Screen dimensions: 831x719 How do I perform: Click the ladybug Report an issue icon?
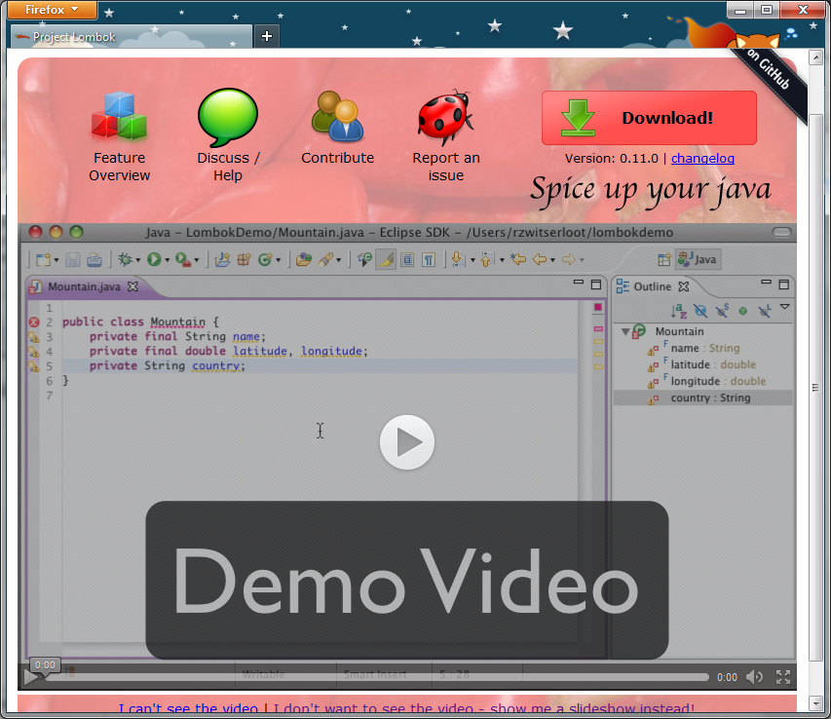point(445,117)
